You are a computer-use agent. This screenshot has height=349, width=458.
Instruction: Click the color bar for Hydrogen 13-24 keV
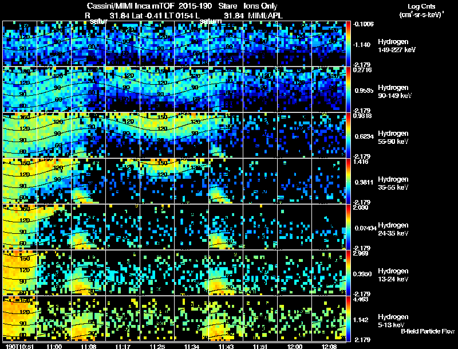[348, 273]
